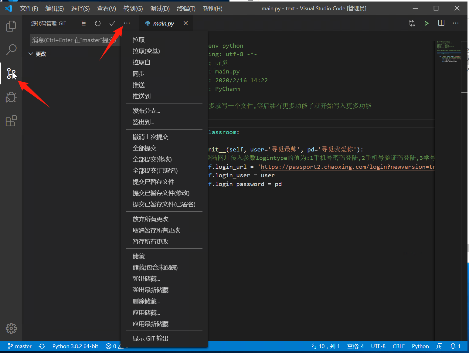Choose 推送 from the Git menu
The image size is (469, 353).
[x=164, y=85]
